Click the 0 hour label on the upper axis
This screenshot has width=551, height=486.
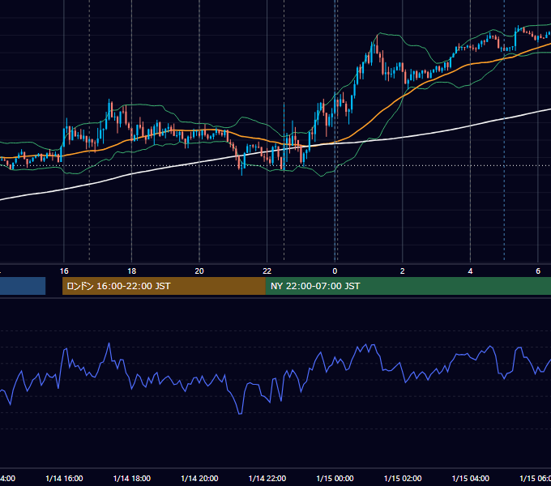[335, 271]
